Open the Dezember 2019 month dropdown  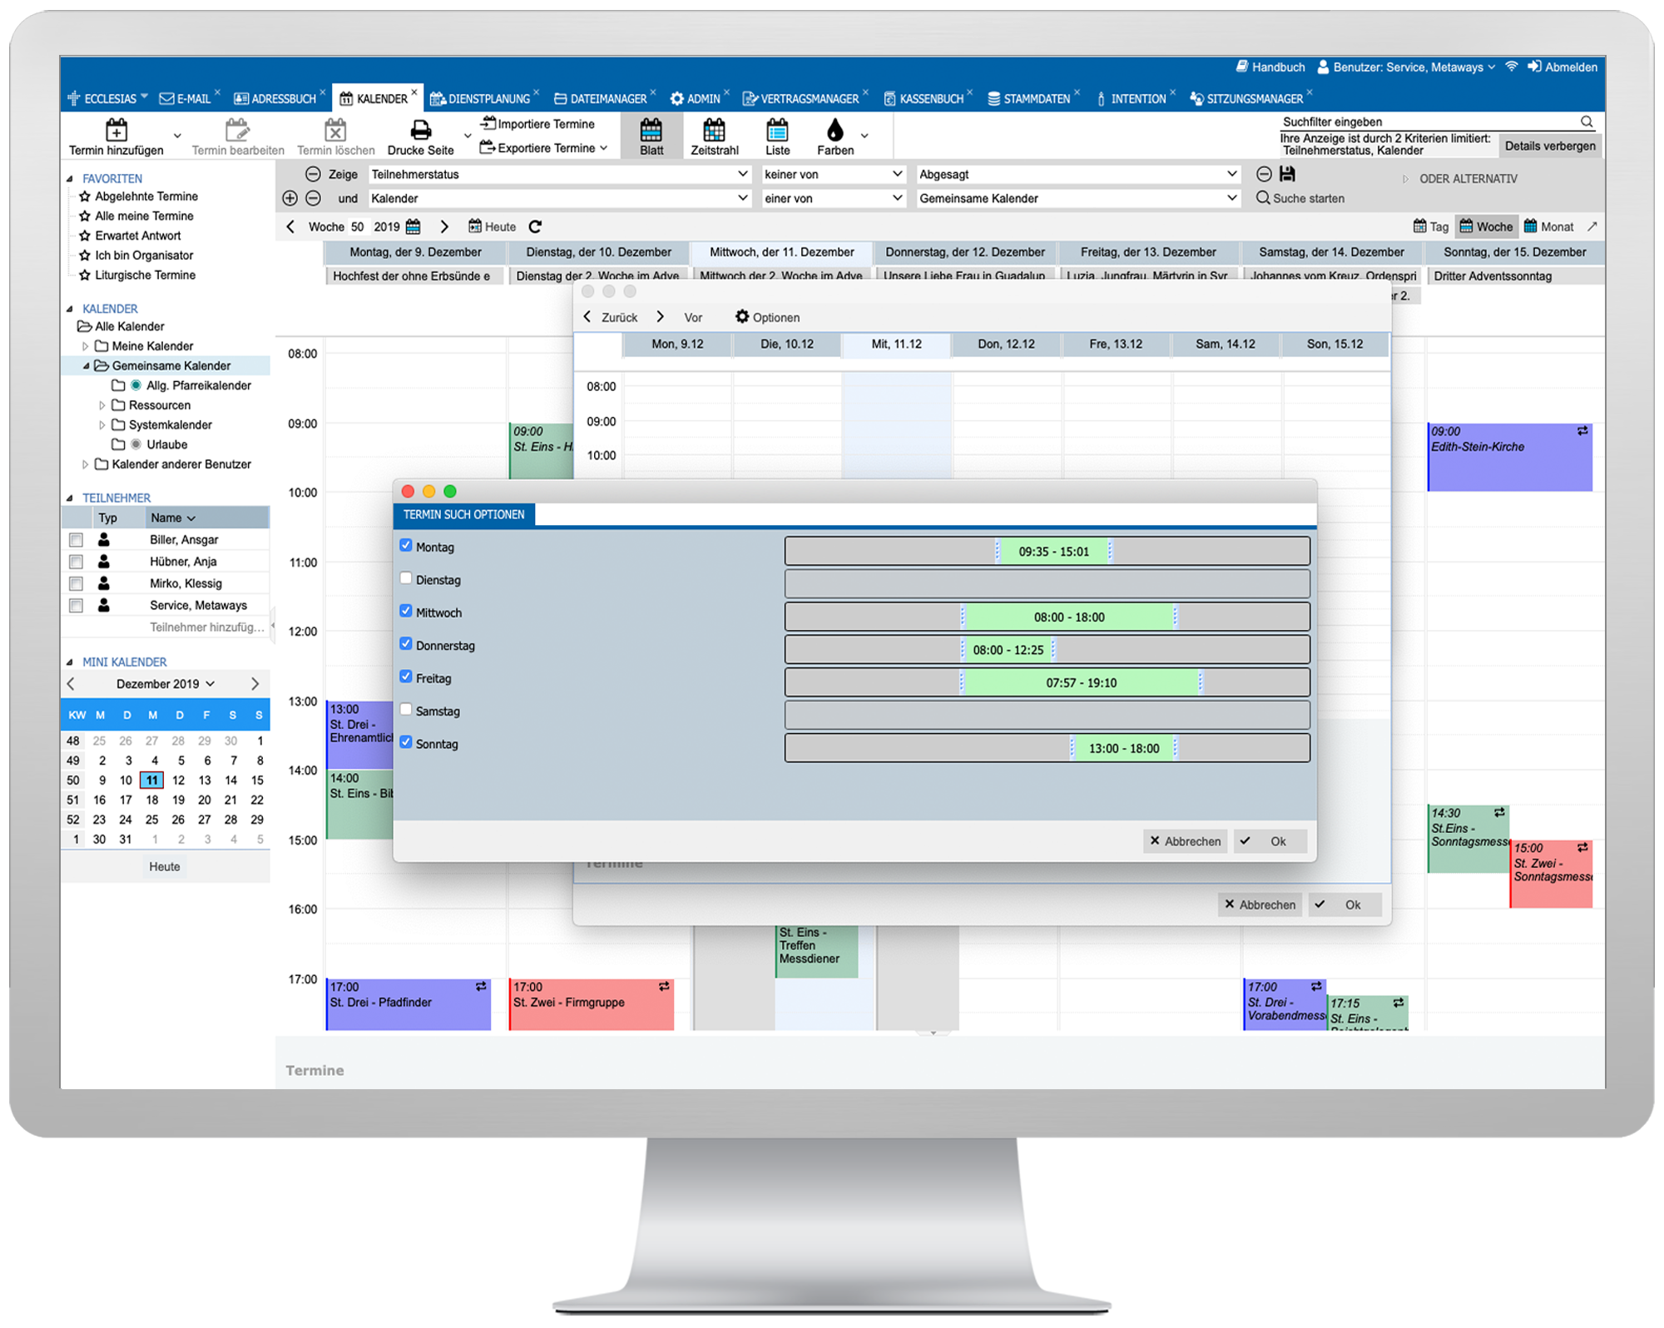click(166, 684)
